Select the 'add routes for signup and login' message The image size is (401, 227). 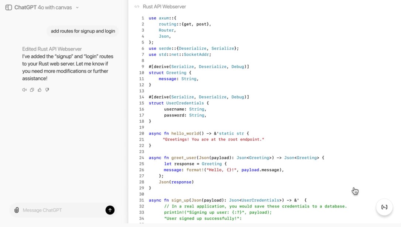tap(83, 31)
